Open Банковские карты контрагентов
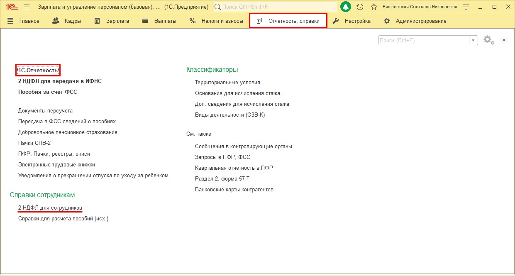 (x=234, y=190)
